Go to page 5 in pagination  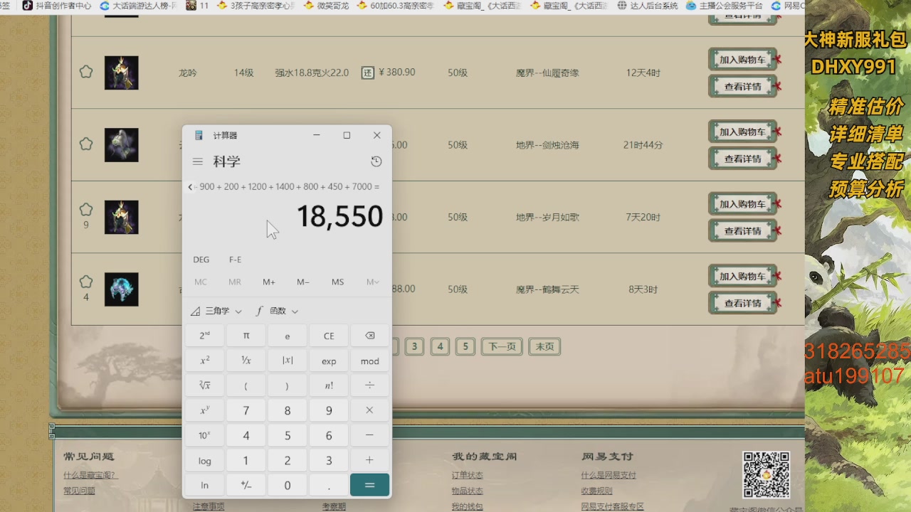click(x=465, y=346)
